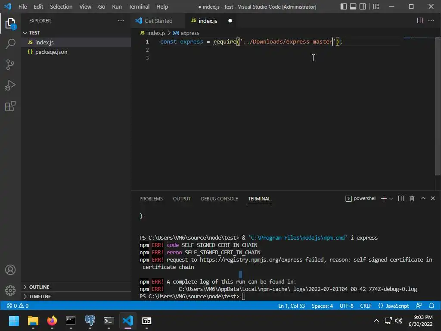
Task: Split the terminal pane
Action: pos(401,198)
